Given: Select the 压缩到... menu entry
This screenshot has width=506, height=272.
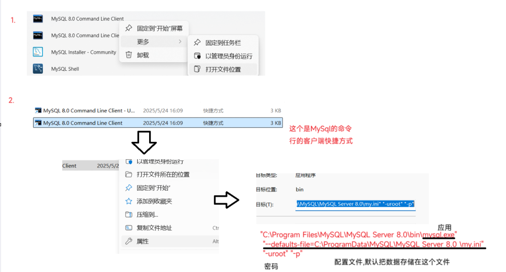Looking at the screenshot, I should 148,215.
